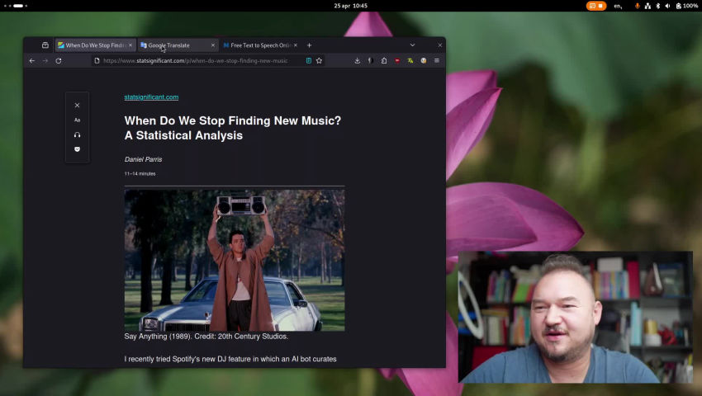Click the red extension icon in toolbar
702x396 pixels.
(397, 61)
